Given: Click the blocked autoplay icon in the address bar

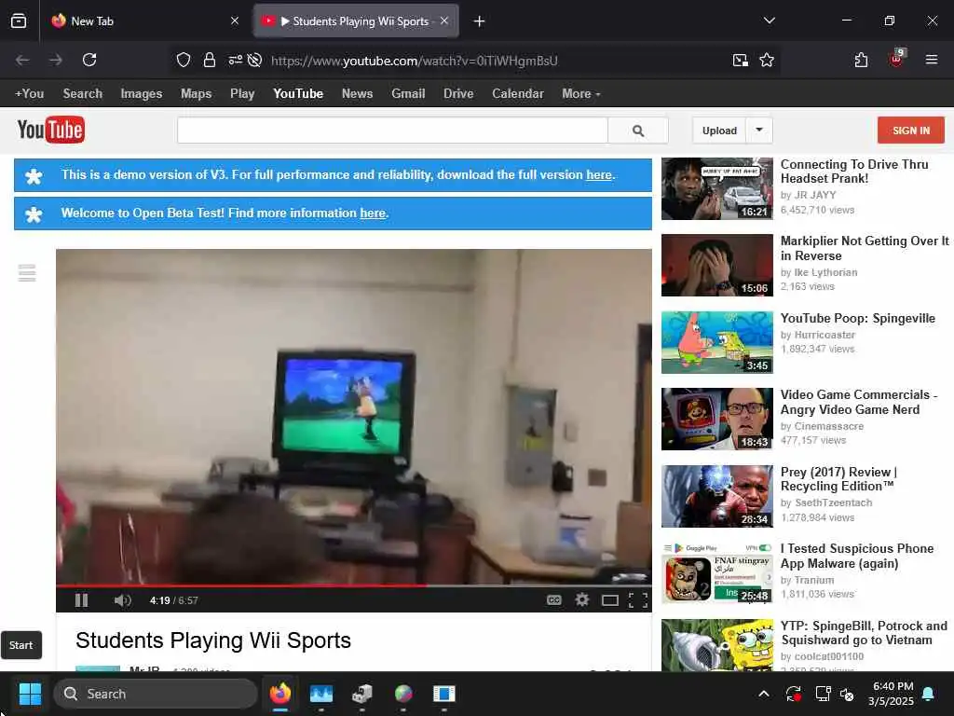Looking at the screenshot, I should coord(255,60).
